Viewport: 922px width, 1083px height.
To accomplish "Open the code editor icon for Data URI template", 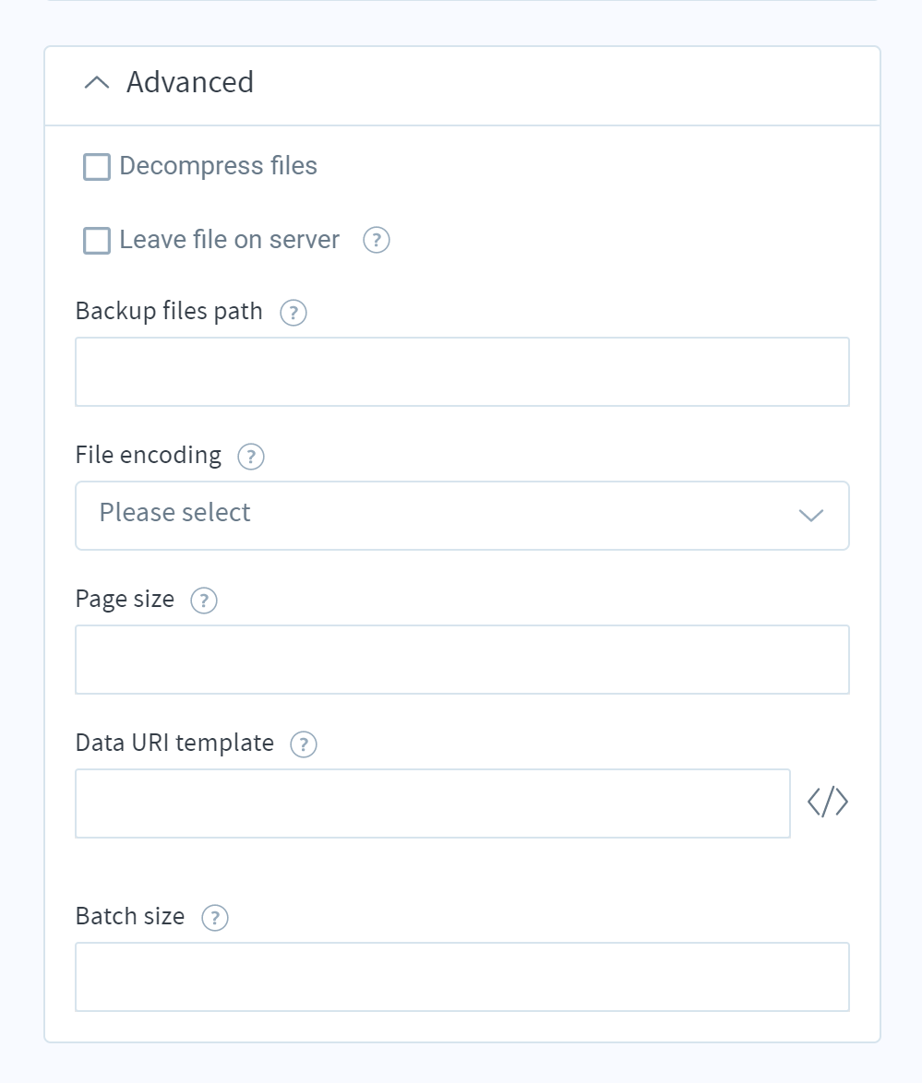I will click(827, 802).
